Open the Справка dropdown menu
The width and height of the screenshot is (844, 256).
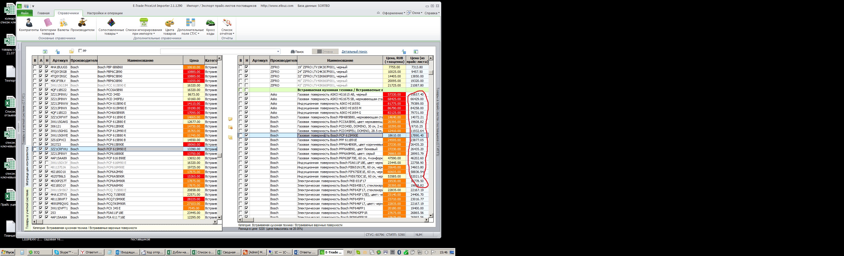pyautogui.click(x=432, y=13)
